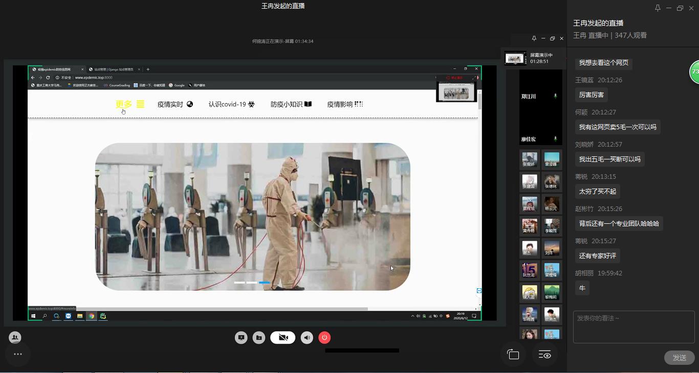
Task: Click the screen share presentation icon
Action: pos(241,338)
